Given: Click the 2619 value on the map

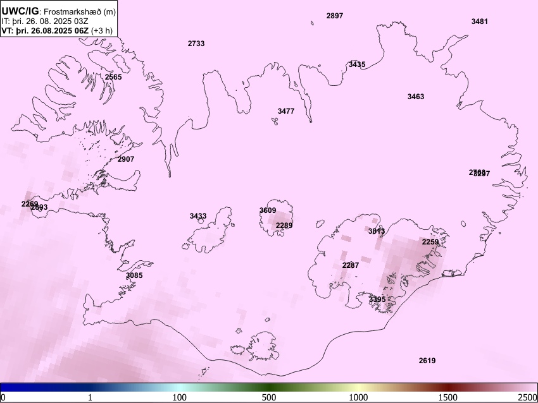Looking at the screenshot, I should tap(427, 361).
